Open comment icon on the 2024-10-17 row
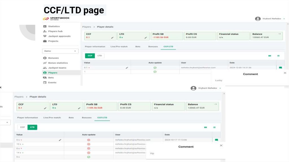Viewport: 289px width, 162px height. 216,140
